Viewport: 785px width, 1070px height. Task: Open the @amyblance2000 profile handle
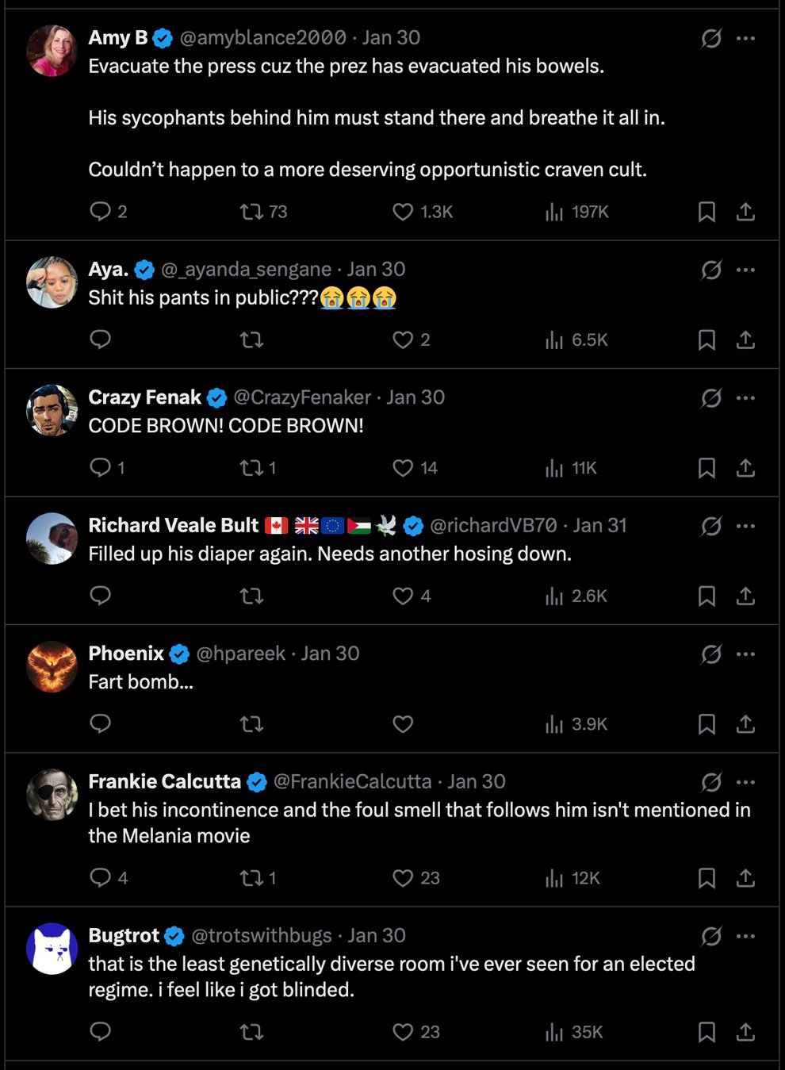tap(262, 38)
